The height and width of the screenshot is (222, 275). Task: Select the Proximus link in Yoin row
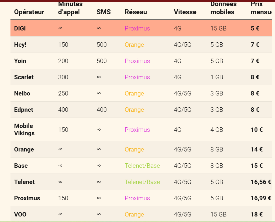click(137, 61)
